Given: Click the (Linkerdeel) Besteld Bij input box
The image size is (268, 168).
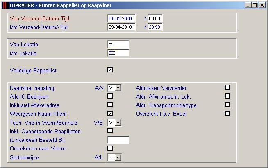Looking at the screenshot, I should click(x=118, y=140).
